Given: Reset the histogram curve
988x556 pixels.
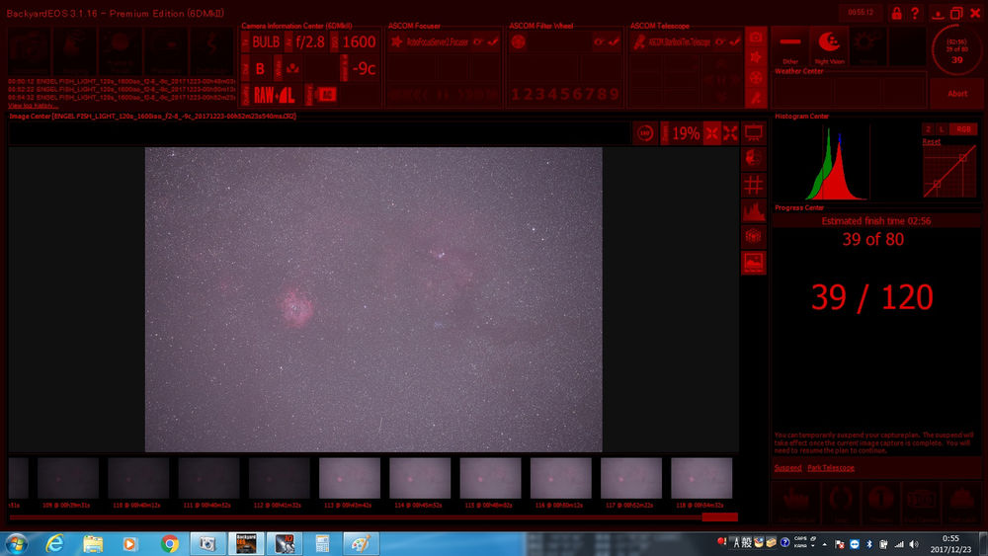Looking at the screenshot, I should [931, 141].
